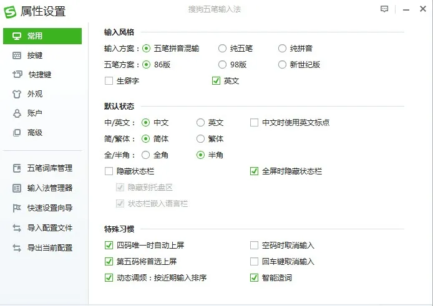
Task: Click the 快捷键 shortcut icon
Action: (x=17, y=75)
